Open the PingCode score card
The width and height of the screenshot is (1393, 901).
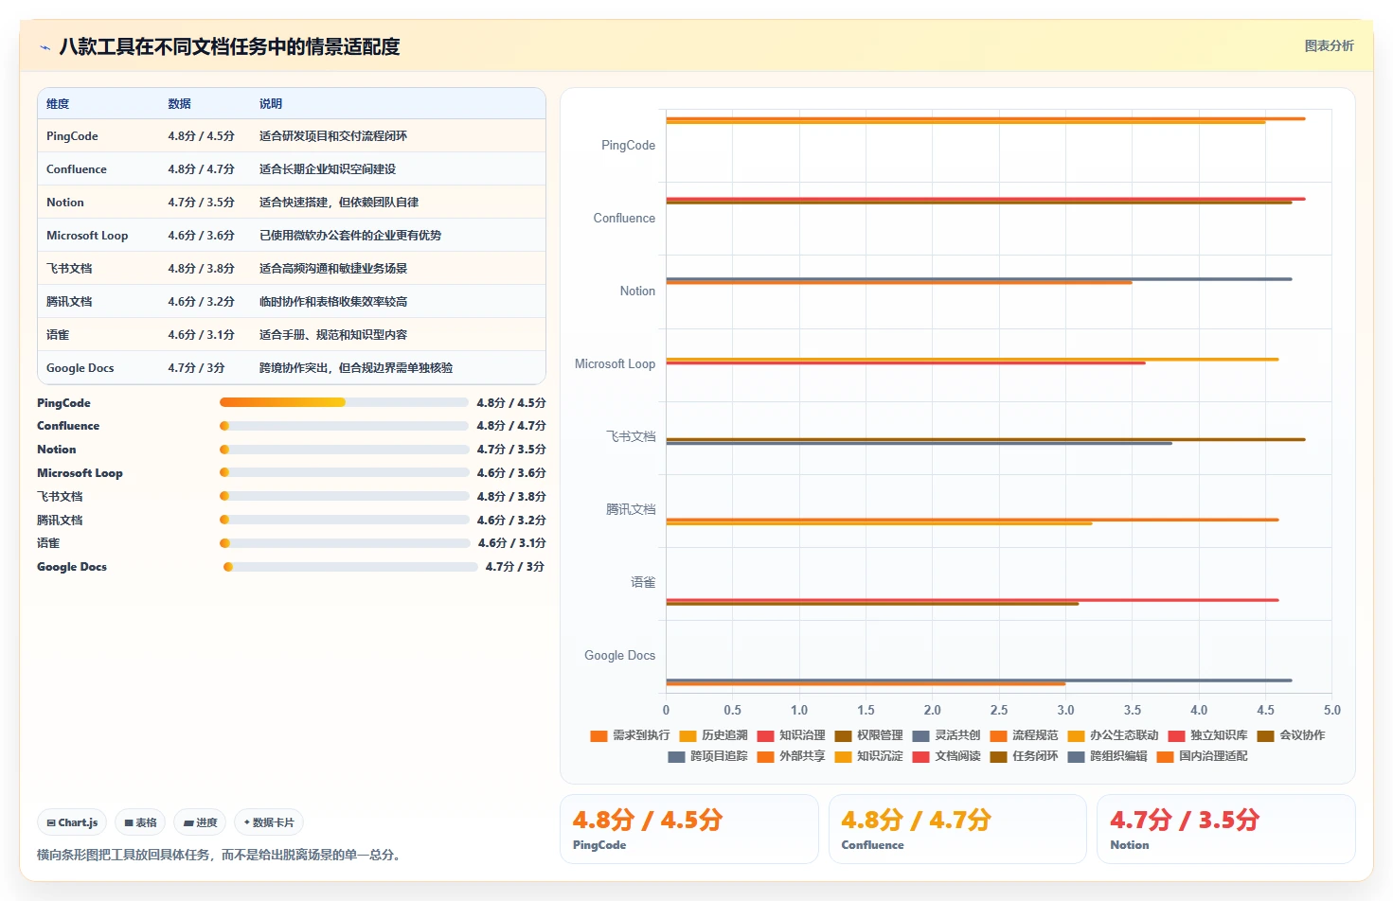689,829
